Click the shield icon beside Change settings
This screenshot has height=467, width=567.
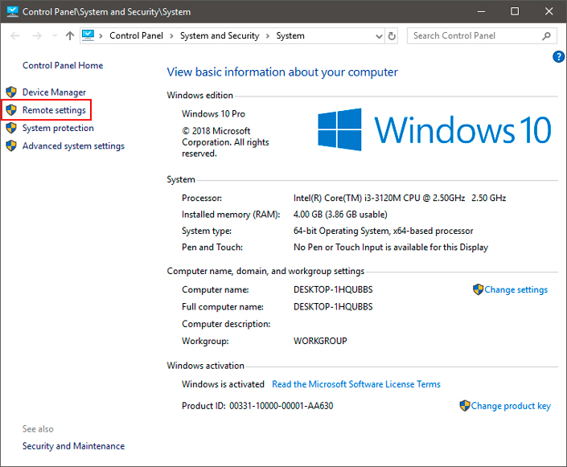pos(478,289)
